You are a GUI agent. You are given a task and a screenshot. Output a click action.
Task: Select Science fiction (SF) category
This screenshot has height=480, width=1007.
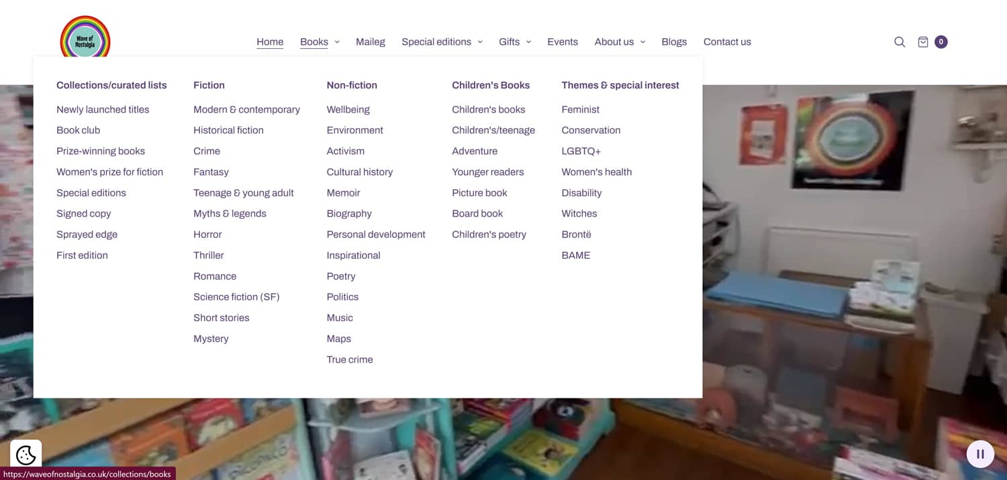tap(236, 296)
